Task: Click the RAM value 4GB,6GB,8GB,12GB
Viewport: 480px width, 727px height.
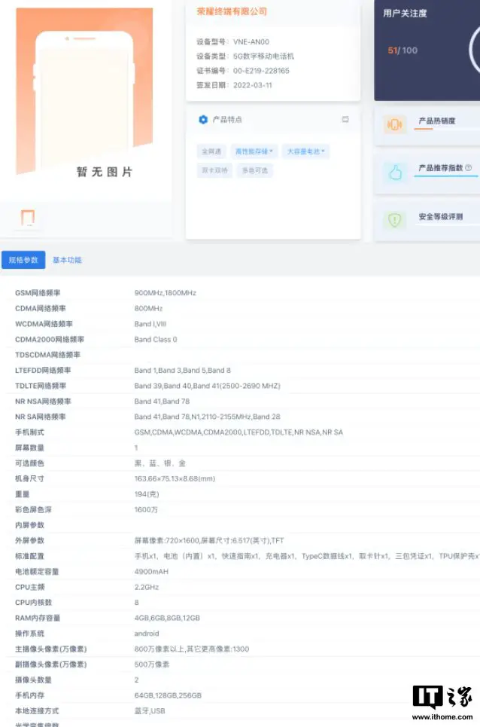Action: tap(167, 618)
